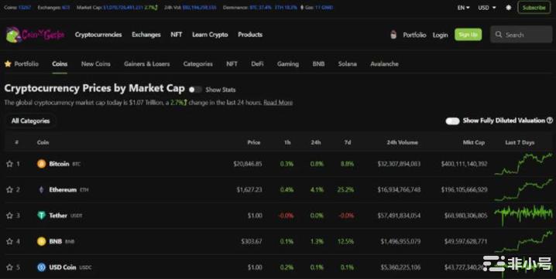Viewport: 556px width, 279px height.
Task: Click the Exchanges count in top bar
Action: pos(66,8)
